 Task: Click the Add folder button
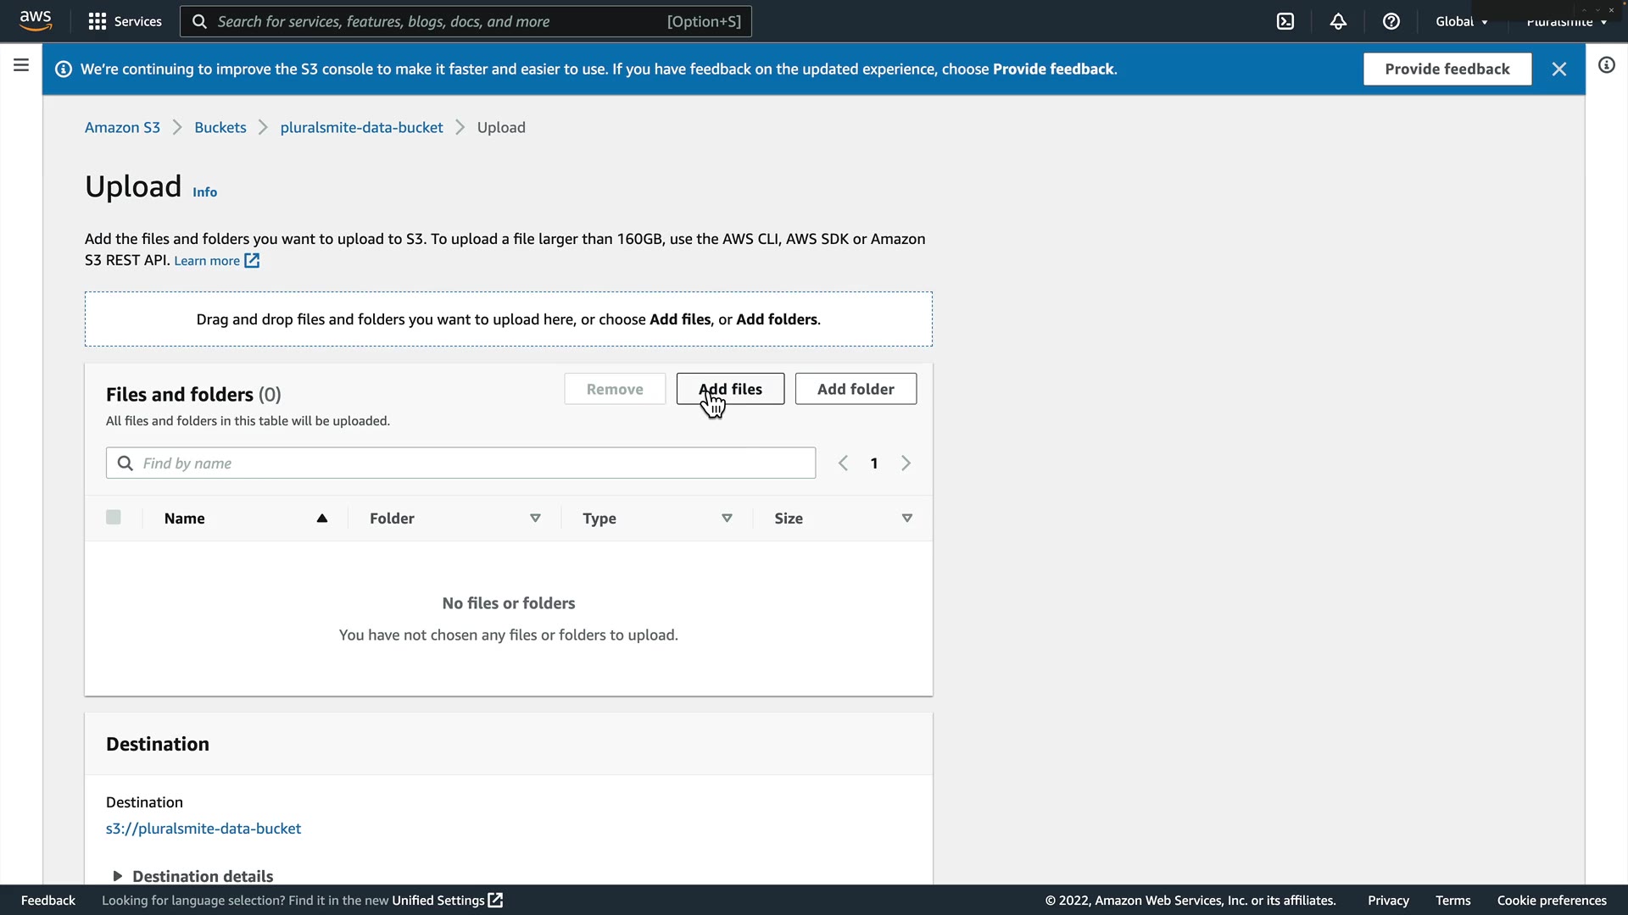tap(855, 389)
